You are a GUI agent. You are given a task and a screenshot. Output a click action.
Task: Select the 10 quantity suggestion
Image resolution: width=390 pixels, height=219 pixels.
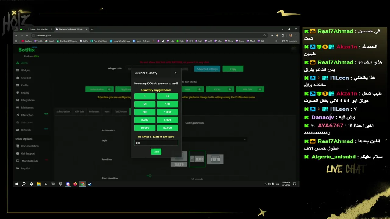[168, 96]
